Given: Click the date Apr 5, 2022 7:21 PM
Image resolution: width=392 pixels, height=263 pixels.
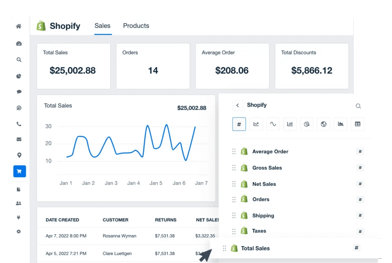Looking at the screenshot, I should (x=66, y=253).
